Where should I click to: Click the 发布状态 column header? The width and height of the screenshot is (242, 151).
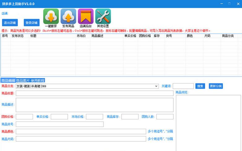click(x=18, y=36)
